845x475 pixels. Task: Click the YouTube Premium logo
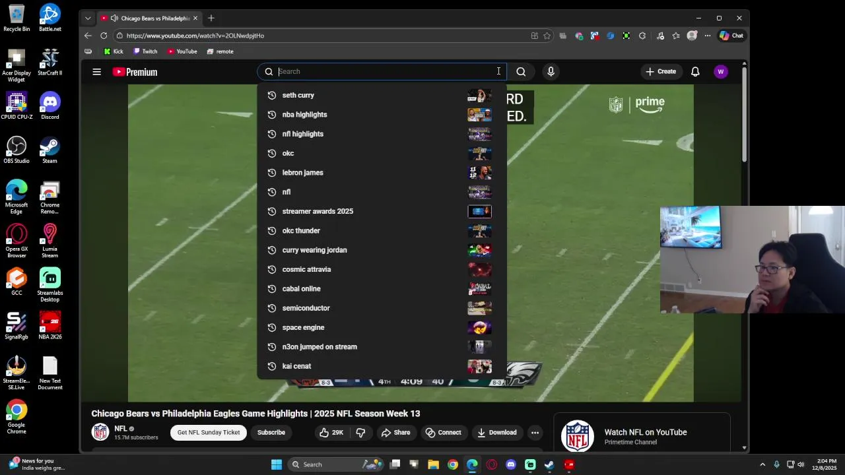(135, 72)
